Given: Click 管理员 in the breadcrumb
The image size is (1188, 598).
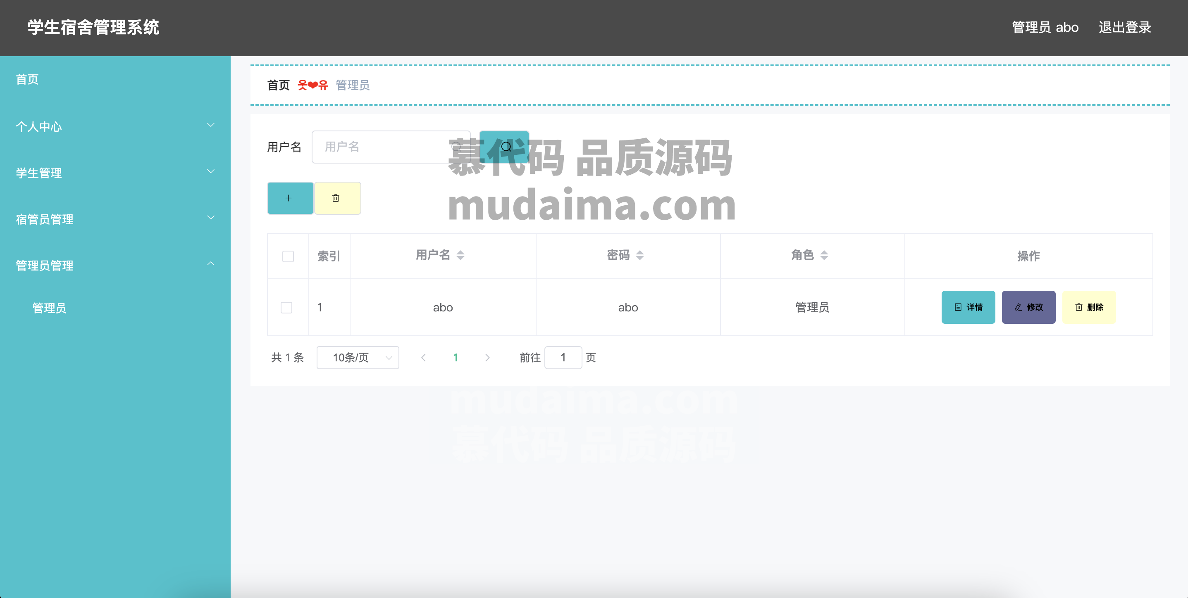Looking at the screenshot, I should (353, 85).
